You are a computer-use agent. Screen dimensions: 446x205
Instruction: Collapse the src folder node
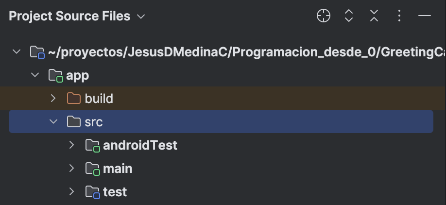pyautogui.click(x=53, y=122)
